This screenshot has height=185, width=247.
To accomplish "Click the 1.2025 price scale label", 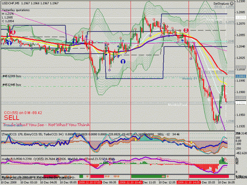I will point(241,58).
